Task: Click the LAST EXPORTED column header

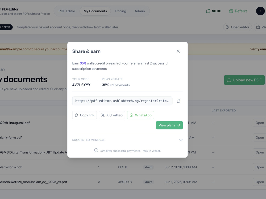Action: point(224,110)
